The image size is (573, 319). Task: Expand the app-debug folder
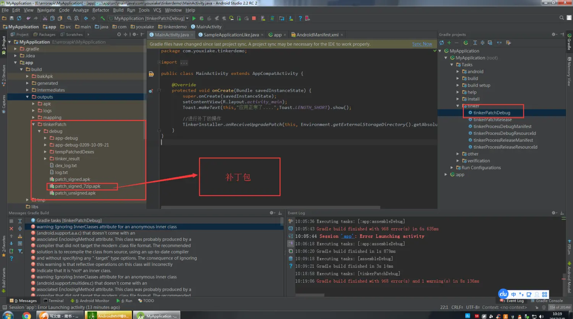(45, 138)
